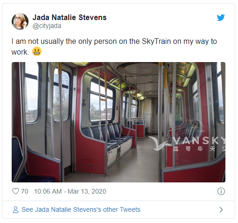Open See Jada Natalie Stevens's other Tweets
This screenshot has height=223, width=238.
[81, 209]
